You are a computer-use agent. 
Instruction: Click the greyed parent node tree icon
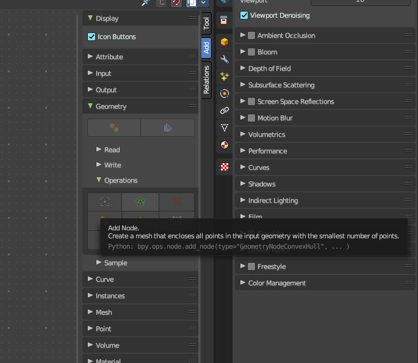click(161, 2)
